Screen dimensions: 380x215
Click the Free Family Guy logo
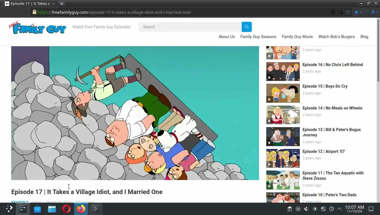[38, 28]
